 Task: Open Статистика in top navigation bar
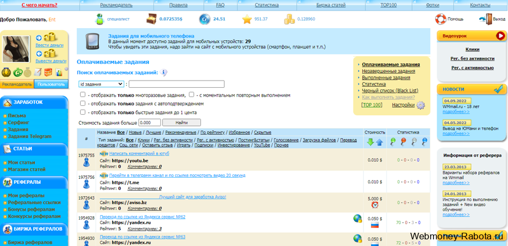(x=267, y=5)
